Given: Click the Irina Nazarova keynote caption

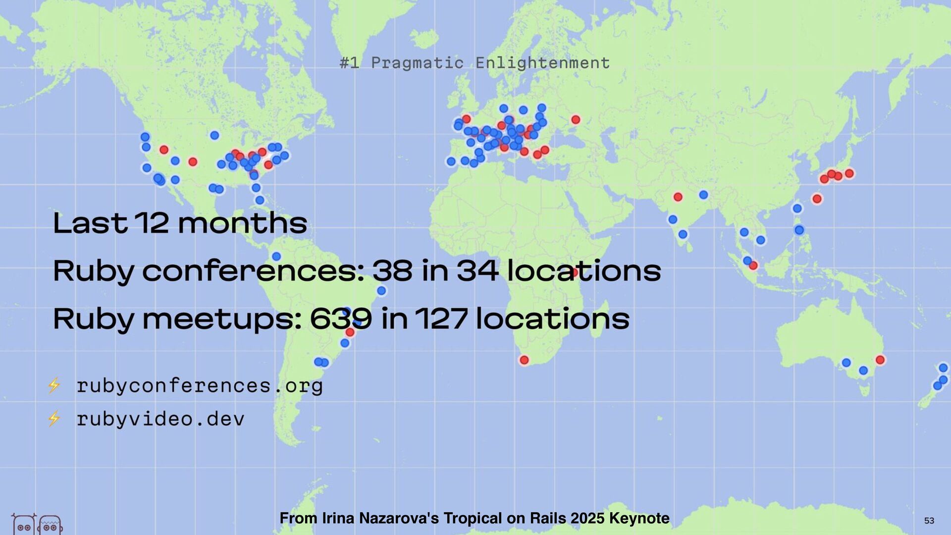Looking at the screenshot, I should coord(474,518).
